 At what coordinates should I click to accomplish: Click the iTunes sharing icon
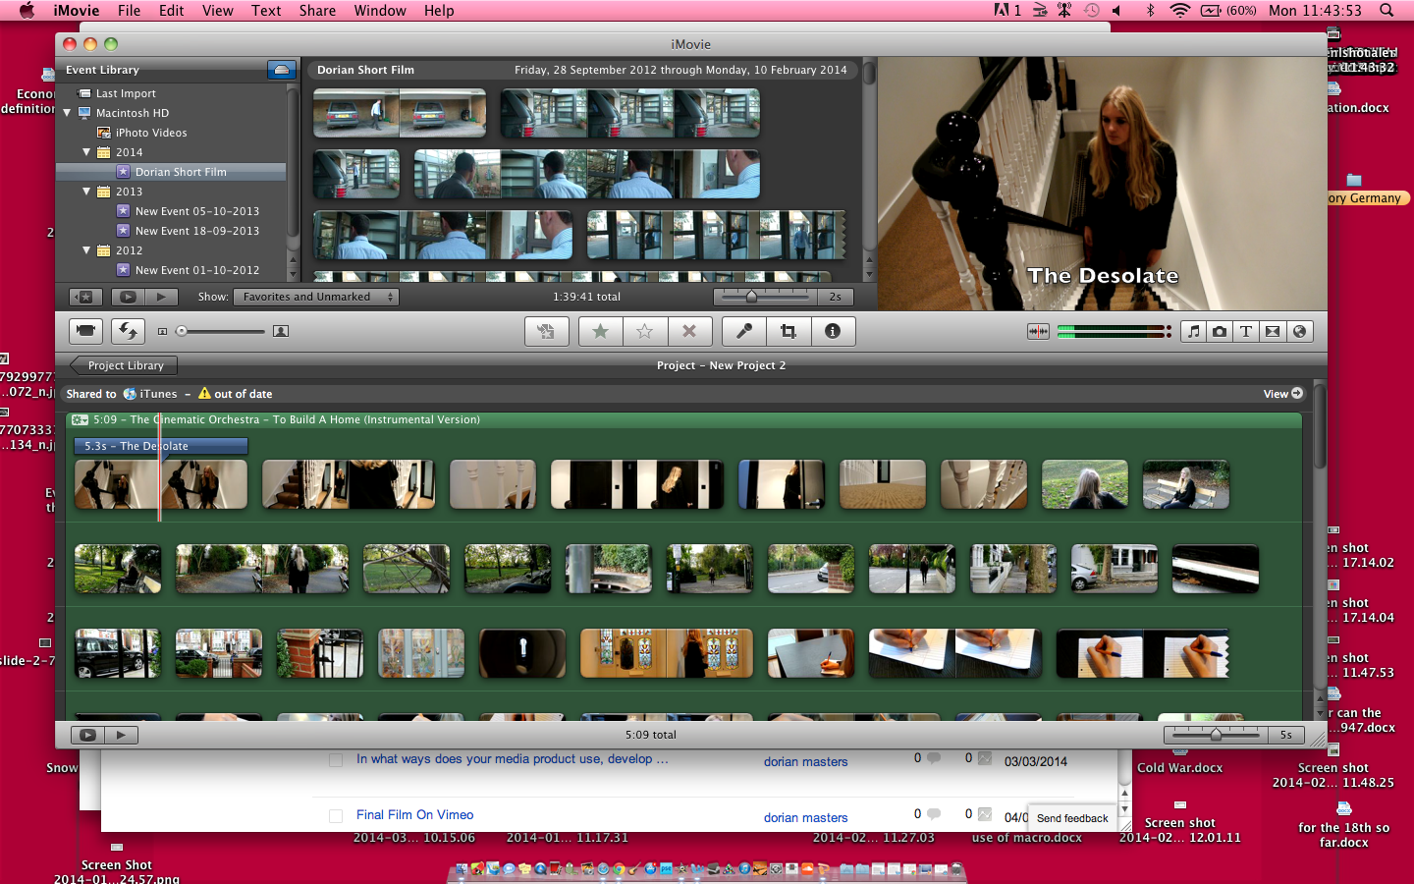130,394
